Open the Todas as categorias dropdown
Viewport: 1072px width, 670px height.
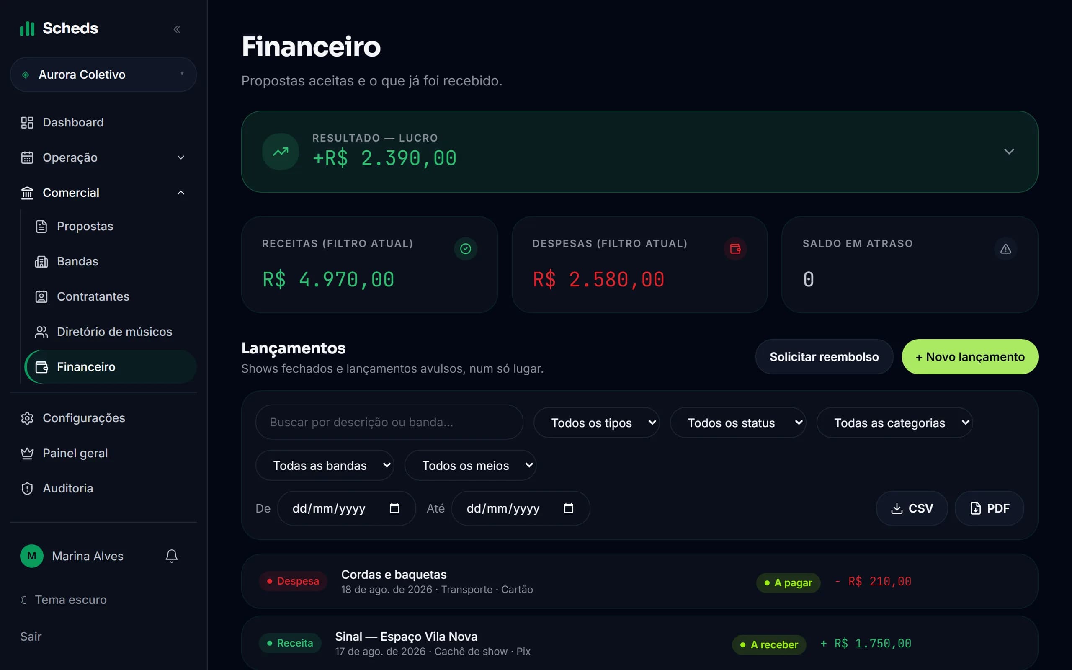[894, 422]
